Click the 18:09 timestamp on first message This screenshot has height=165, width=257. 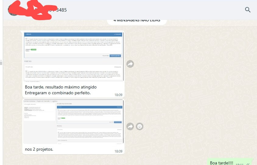click(118, 95)
